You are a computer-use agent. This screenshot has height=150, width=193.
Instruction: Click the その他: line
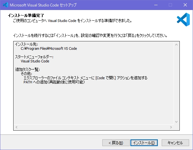(x=26, y=74)
